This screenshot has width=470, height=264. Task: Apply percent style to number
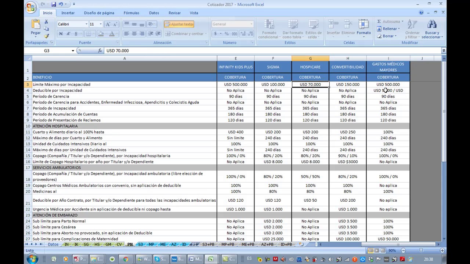point(227,34)
